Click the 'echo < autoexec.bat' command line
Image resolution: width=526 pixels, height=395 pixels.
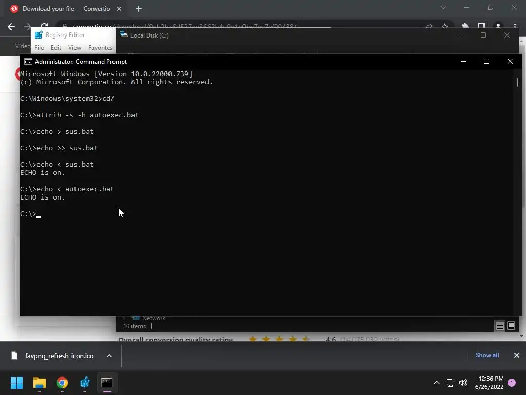pyautogui.click(x=67, y=189)
